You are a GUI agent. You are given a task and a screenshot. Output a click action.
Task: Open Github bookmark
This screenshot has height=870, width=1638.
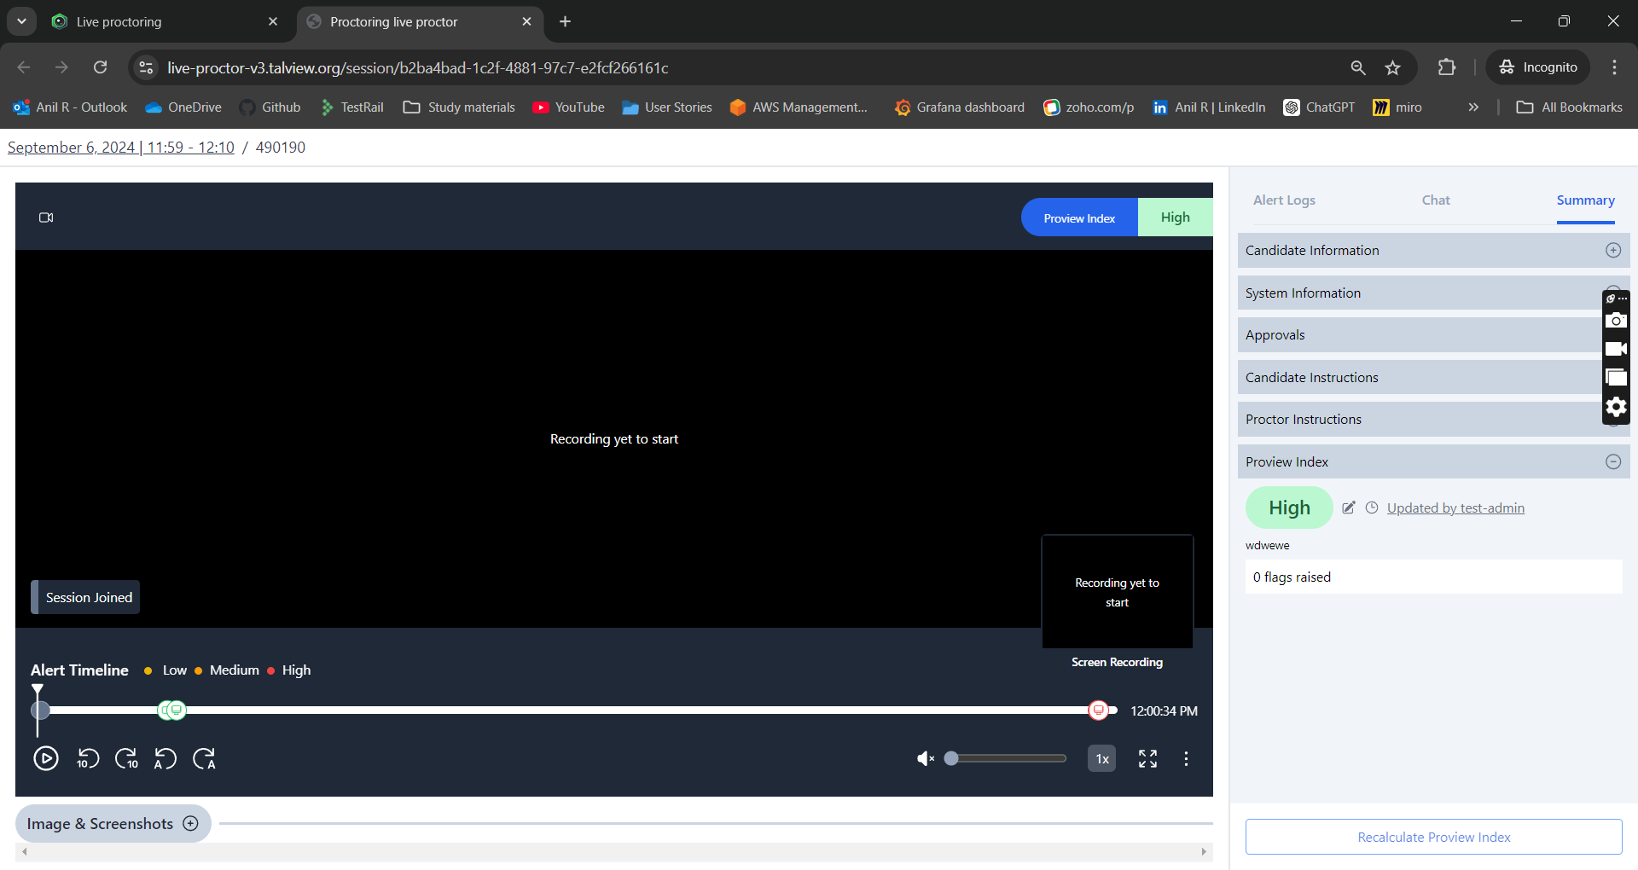(x=270, y=107)
